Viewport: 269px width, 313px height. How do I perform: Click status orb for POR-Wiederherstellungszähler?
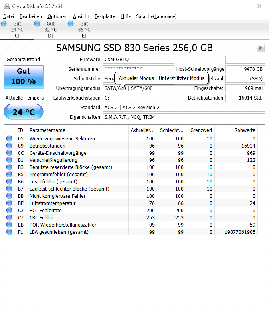[9, 225]
